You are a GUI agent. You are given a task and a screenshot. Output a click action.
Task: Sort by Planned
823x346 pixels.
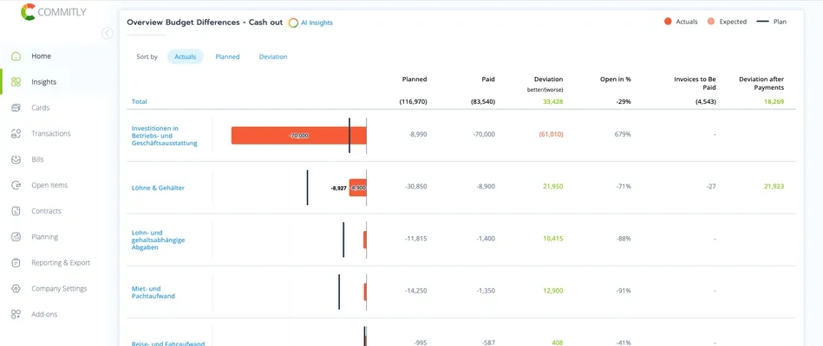(227, 56)
